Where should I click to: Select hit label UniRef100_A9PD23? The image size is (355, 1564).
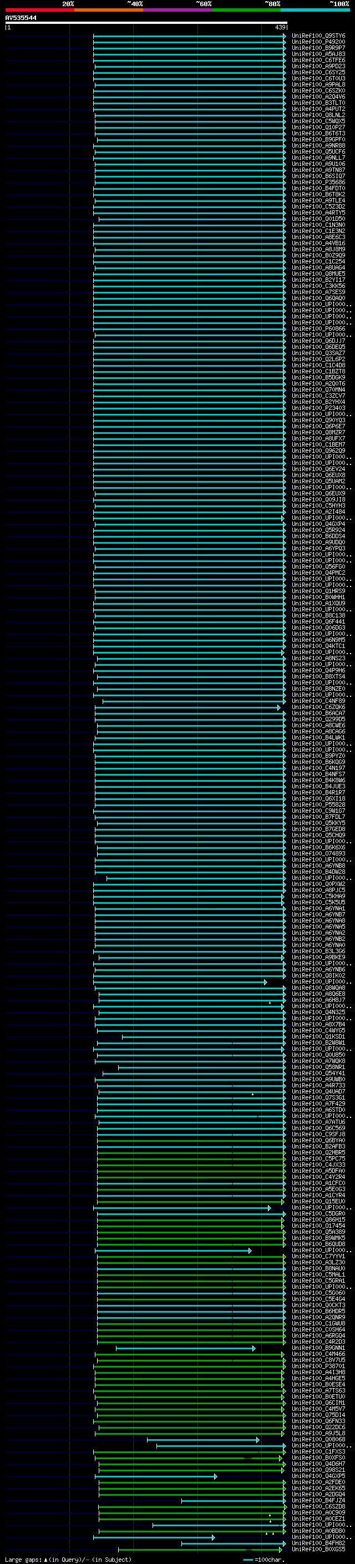318,66
